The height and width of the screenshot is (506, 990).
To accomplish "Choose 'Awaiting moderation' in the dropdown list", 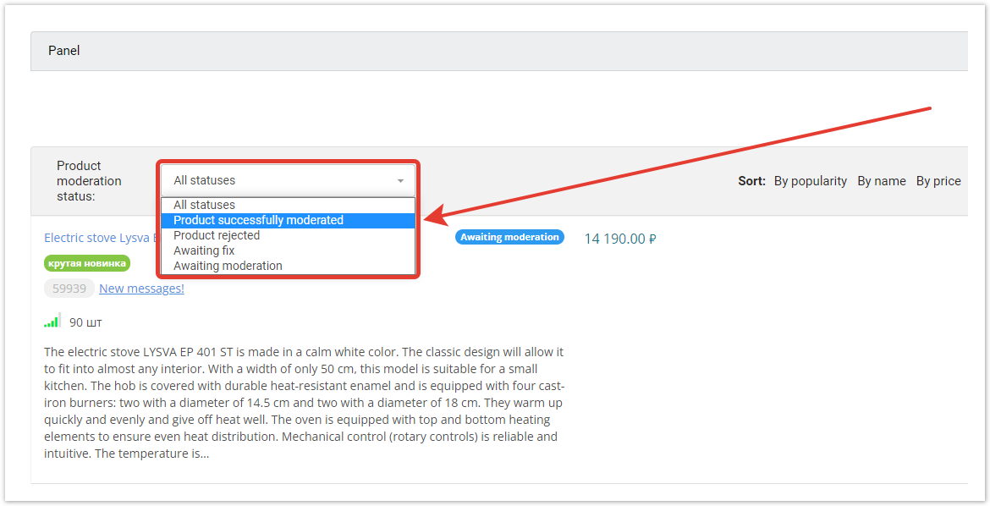I will tap(228, 266).
